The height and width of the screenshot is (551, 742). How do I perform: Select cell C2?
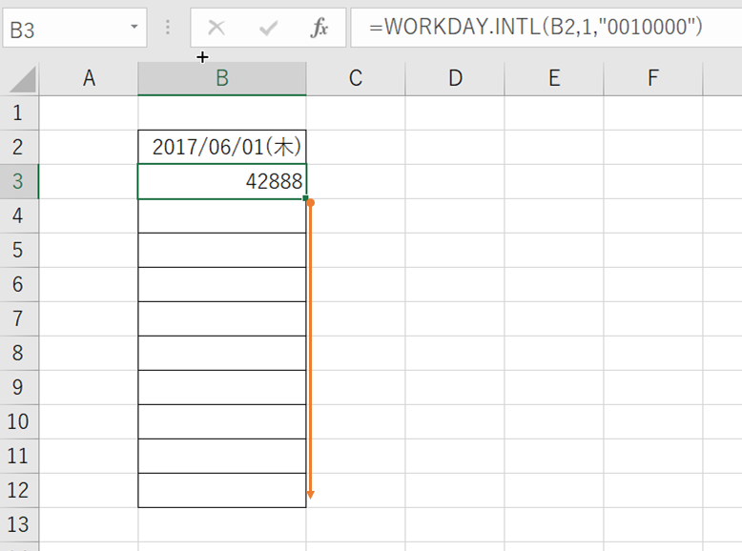pos(356,147)
